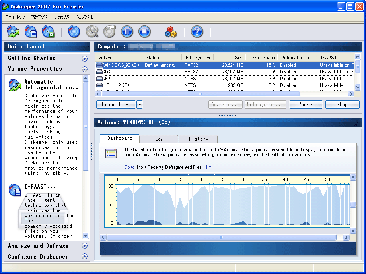Sort by the Free Space column header
366x274 pixels.
point(261,58)
